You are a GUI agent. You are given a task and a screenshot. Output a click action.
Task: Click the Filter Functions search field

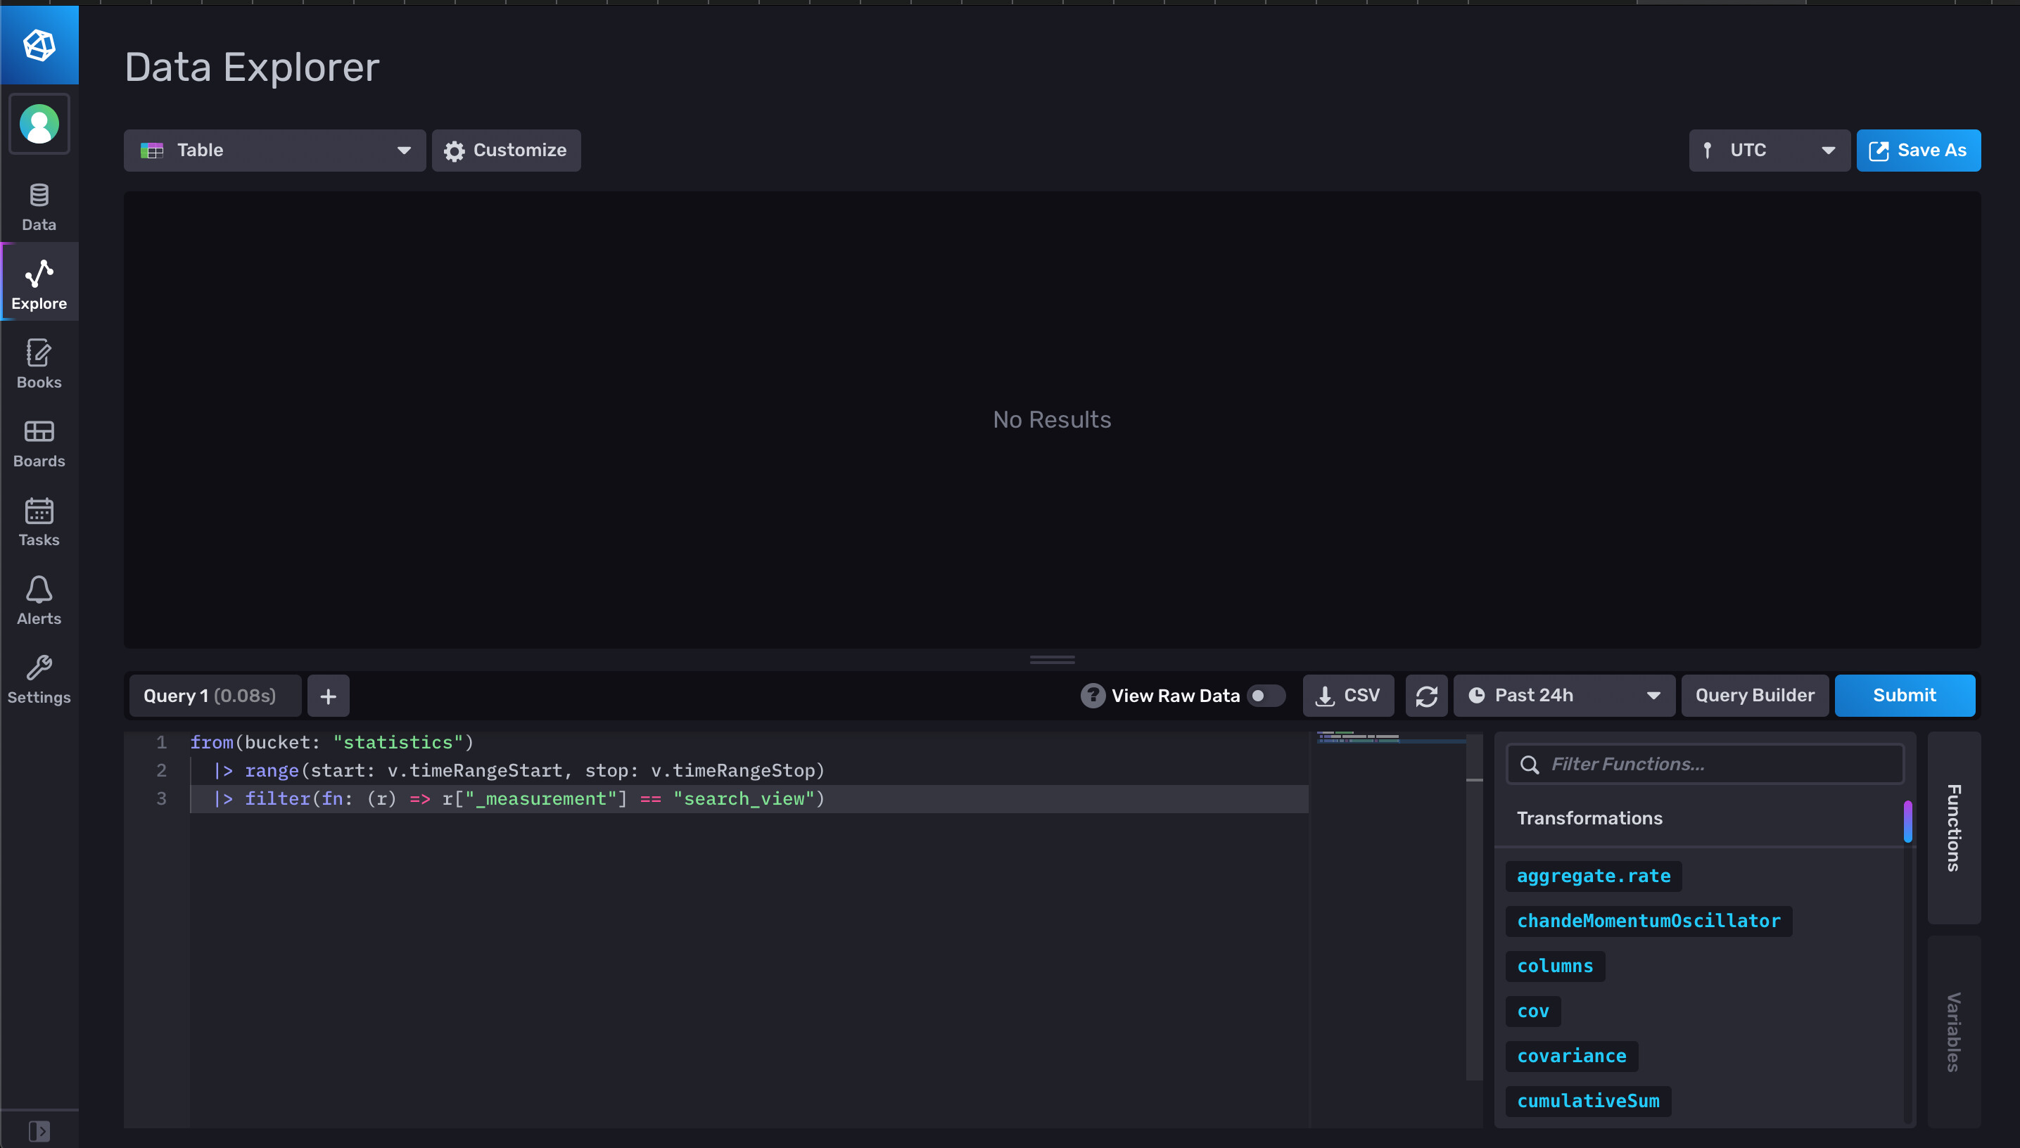coord(1703,763)
